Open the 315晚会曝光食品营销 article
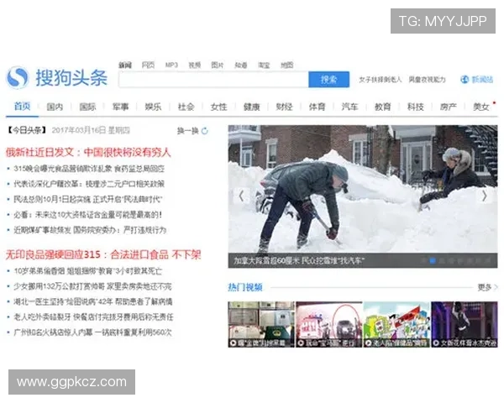 (89, 169)
